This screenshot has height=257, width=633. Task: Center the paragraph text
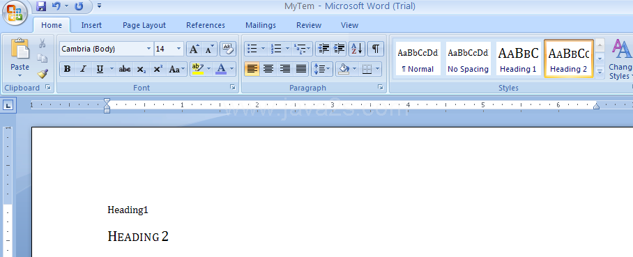tap(268, 68)
